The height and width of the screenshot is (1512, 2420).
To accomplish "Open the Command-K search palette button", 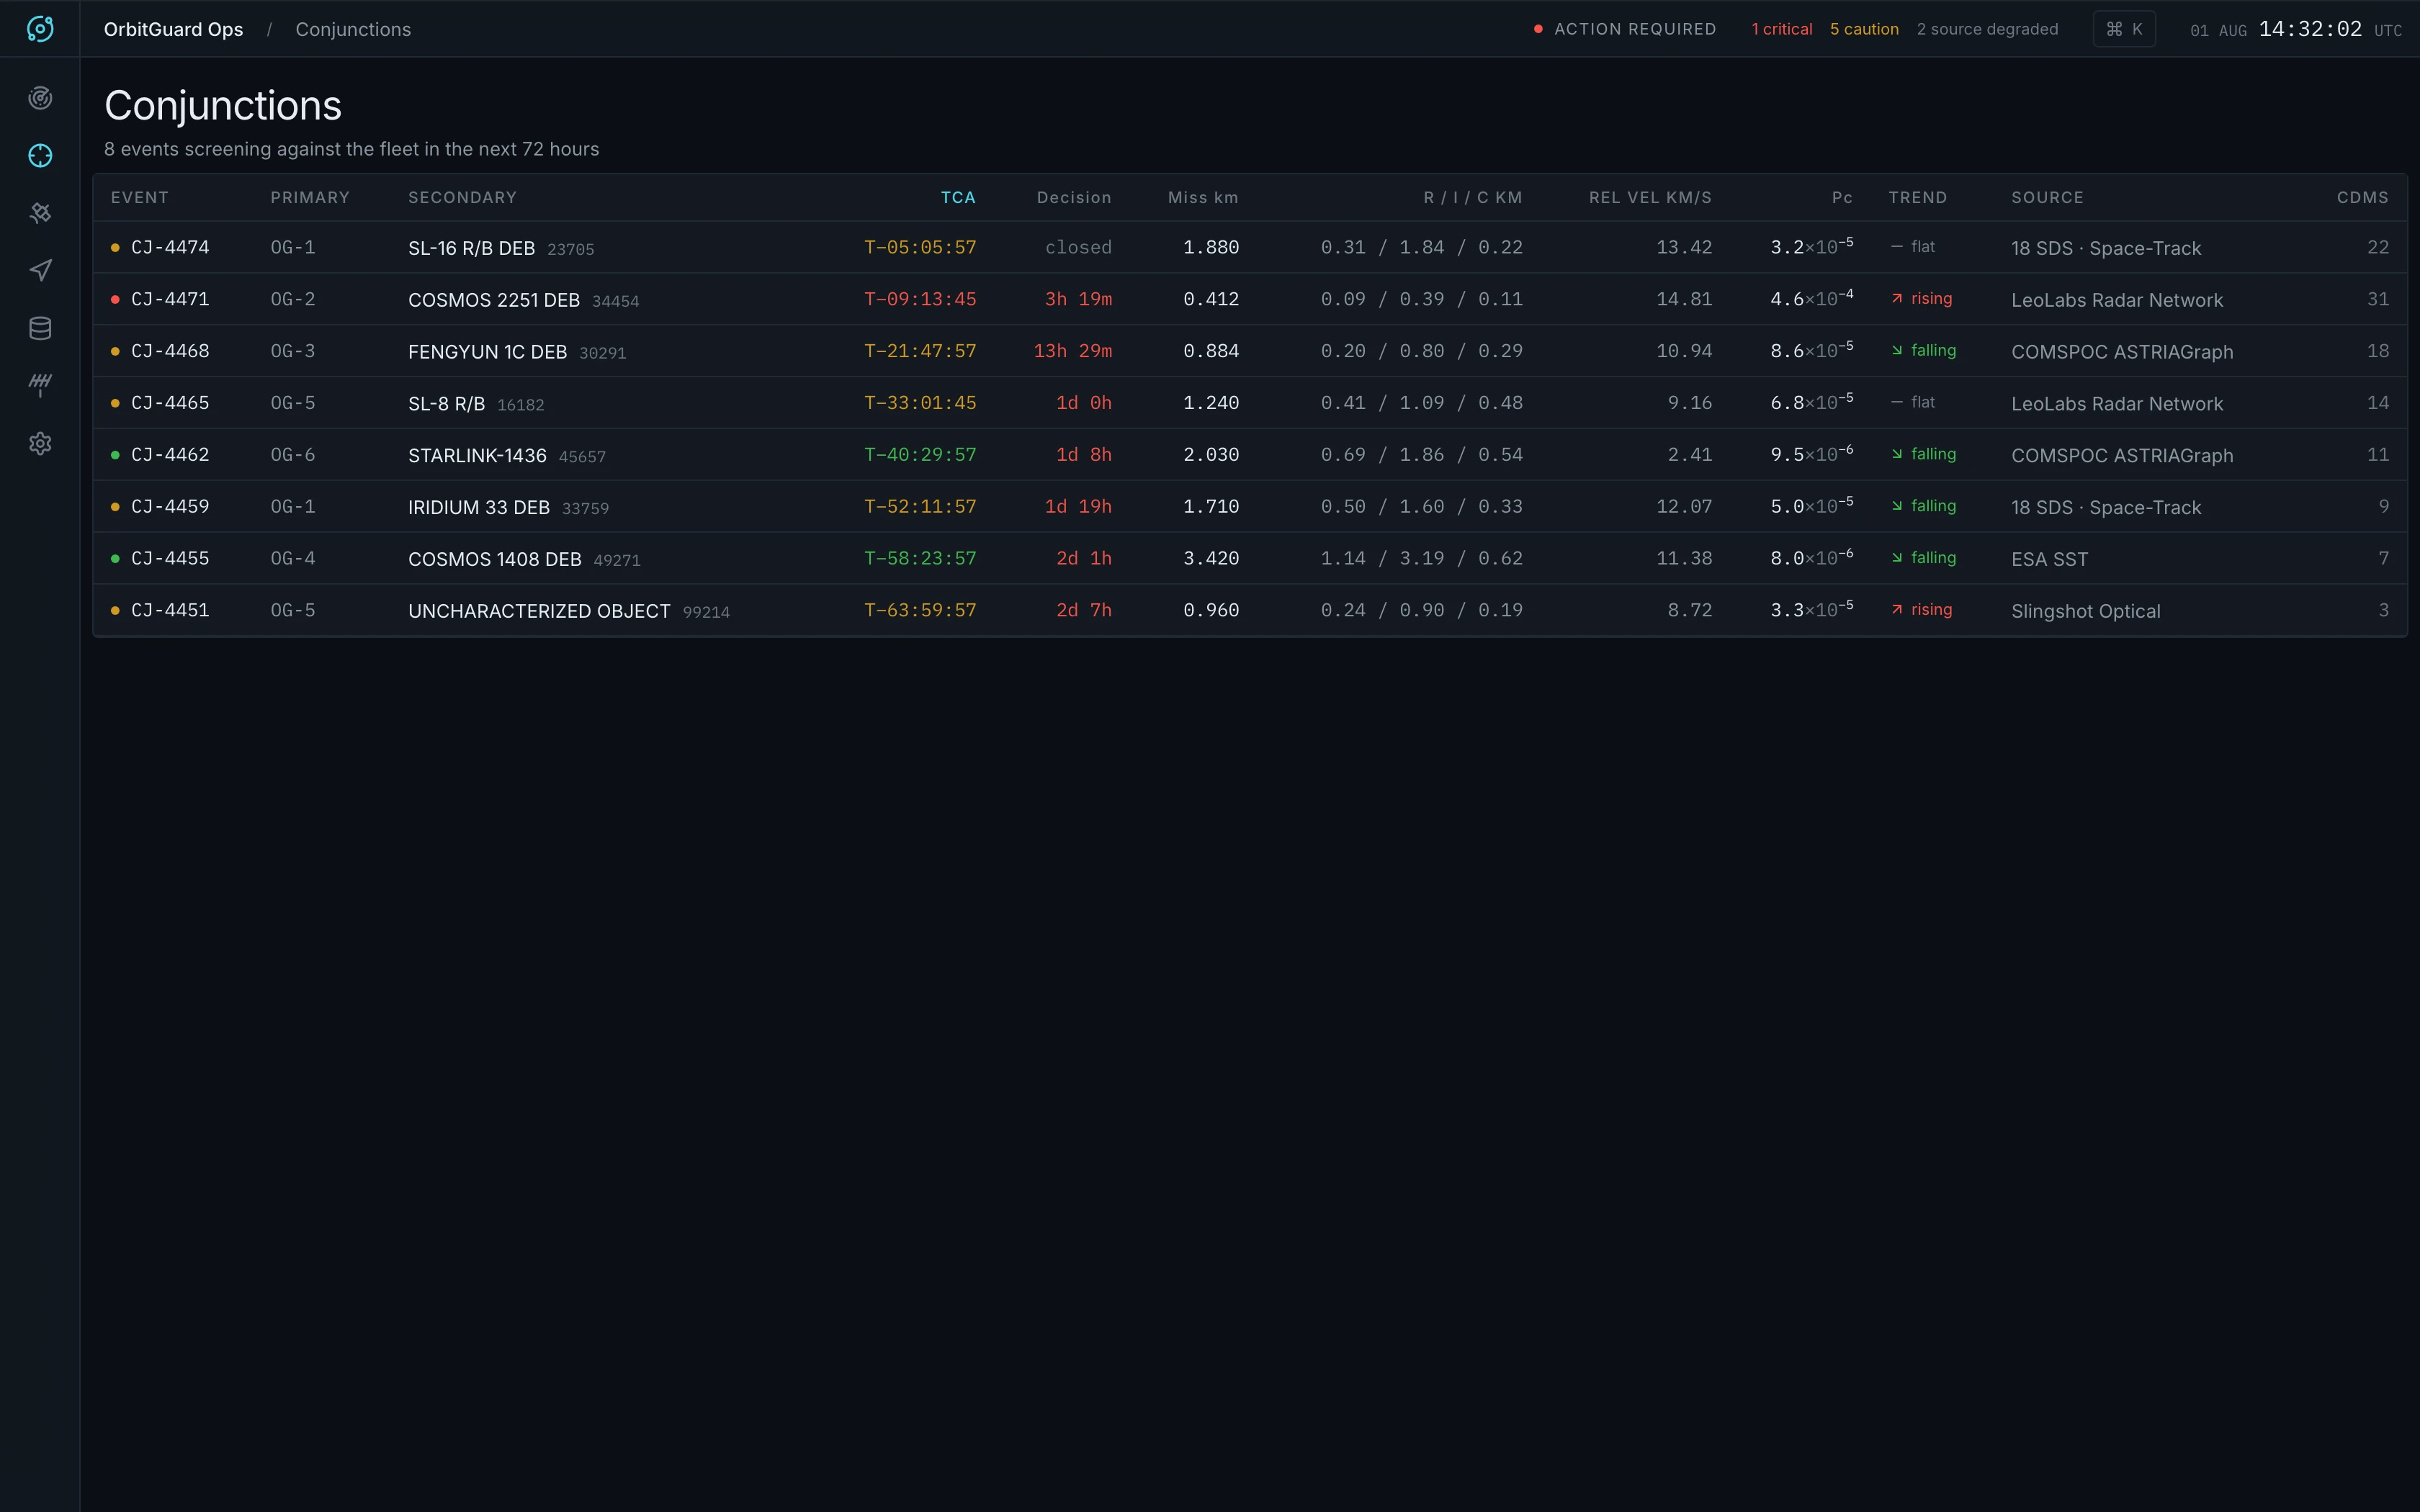I will pyautogui.click(x=2124, y=29).
